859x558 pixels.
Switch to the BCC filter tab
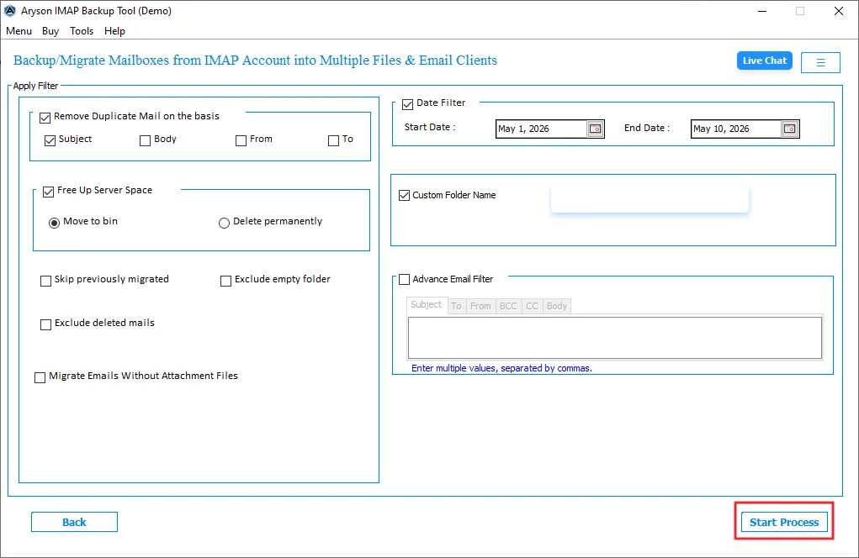(x=508, y=307)
